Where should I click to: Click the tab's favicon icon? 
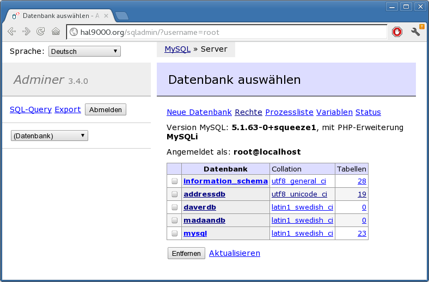pyautogui.click(x=16, y=16)
